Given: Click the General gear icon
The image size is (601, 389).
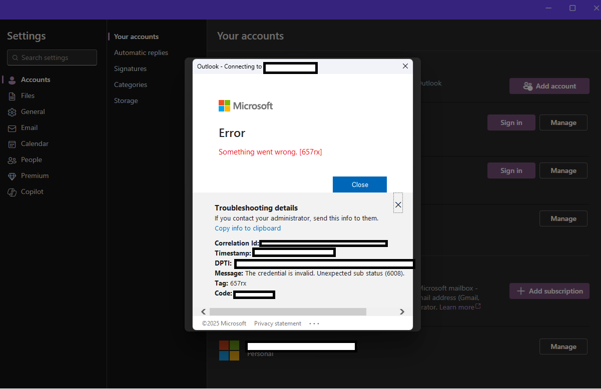Looking at the screenshot, I should [12, 112].
